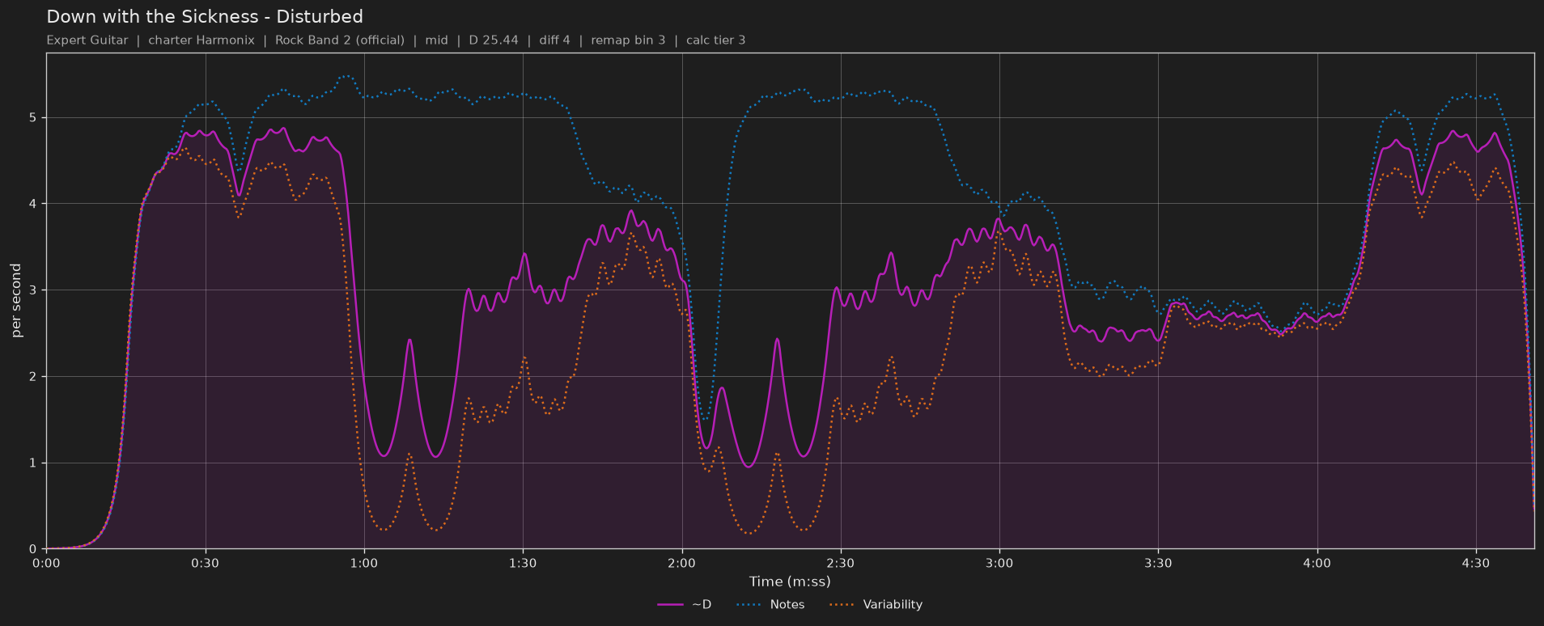Click the '4:30' x-axis tick label

pyautogui.click(x=1475, y=563)
